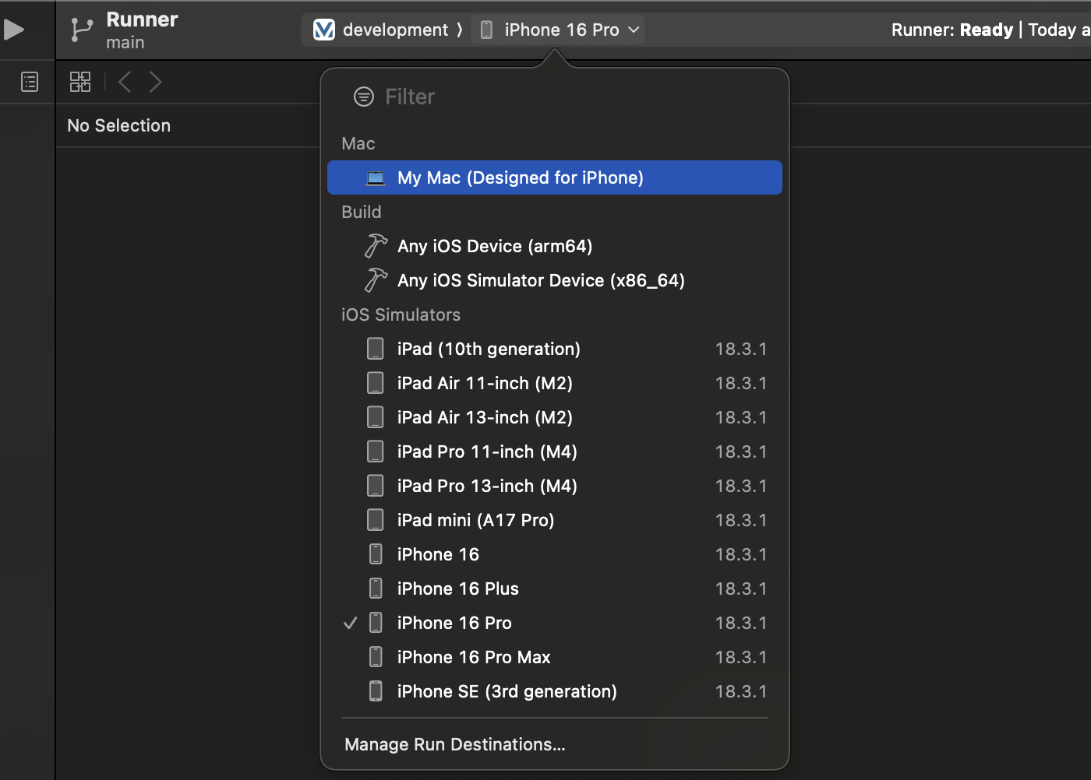This screenshot has width=1091, height=780.
Task: Click the Filter field in destination list
Action: (555, 97)
